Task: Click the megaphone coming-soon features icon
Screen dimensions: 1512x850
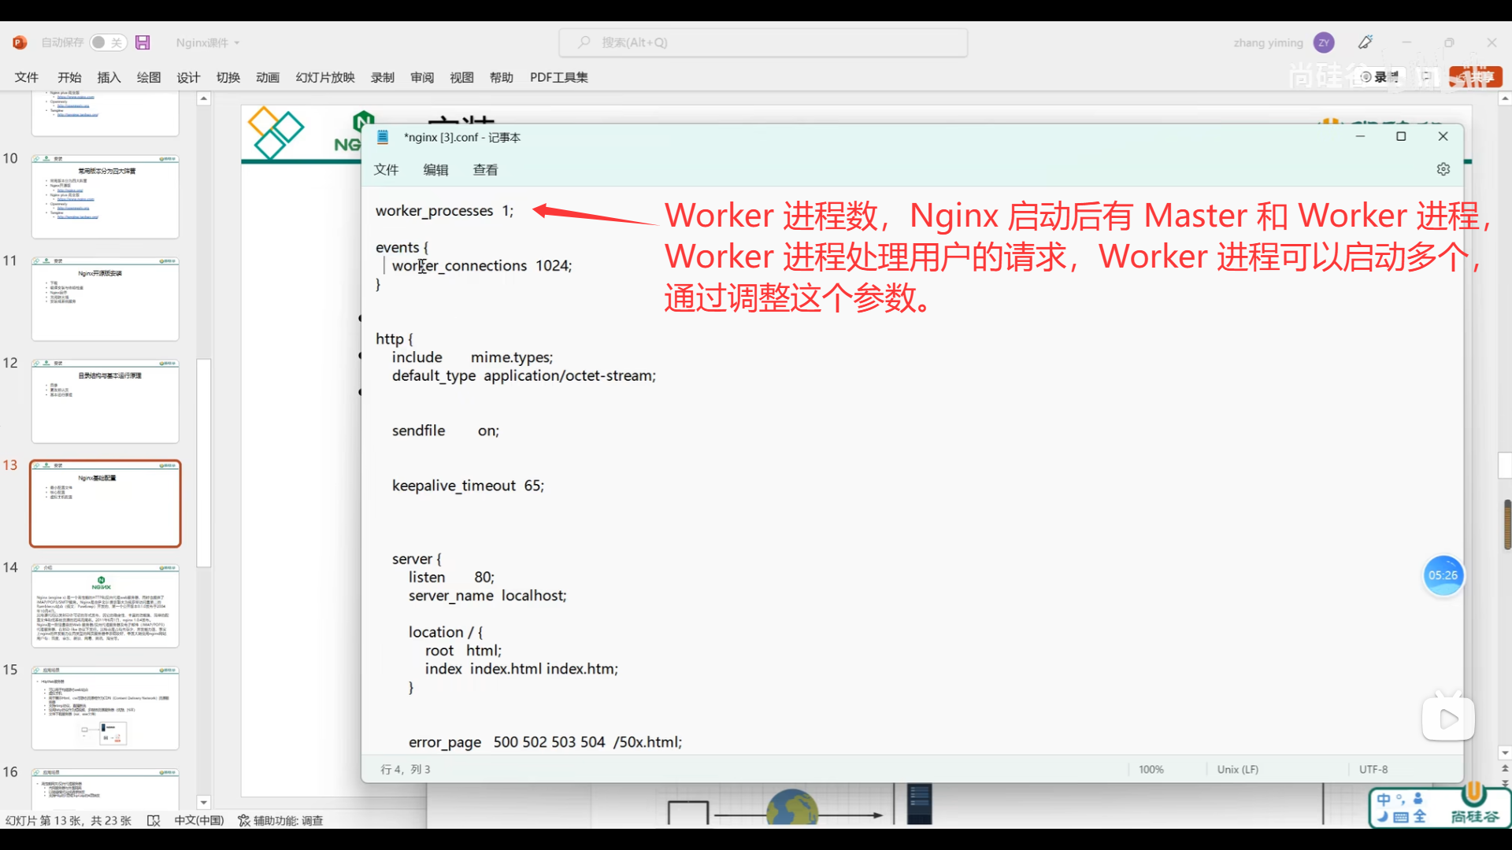Action: click(x=1366, y=42)
